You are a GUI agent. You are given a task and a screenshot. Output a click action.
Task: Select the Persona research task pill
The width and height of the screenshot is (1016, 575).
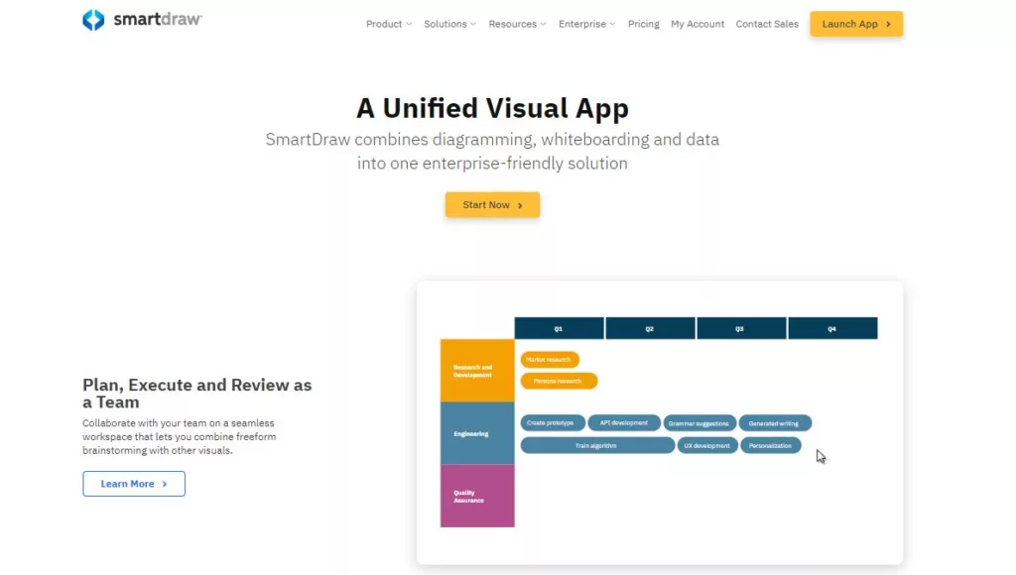click(x=559, y=381)
